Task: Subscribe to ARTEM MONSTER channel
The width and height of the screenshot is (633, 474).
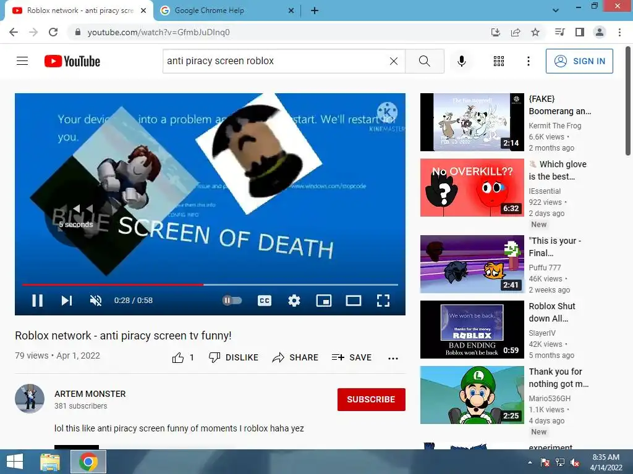Action: point(371,399)
